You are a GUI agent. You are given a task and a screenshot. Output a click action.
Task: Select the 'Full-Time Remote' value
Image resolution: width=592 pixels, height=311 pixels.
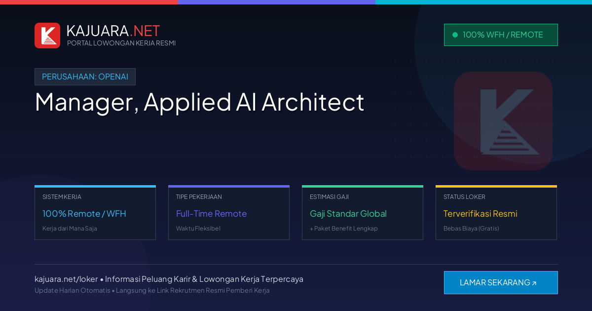pos(211,214)
